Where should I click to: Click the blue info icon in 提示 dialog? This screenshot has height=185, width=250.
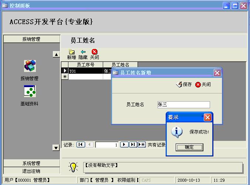click(177, 132)
